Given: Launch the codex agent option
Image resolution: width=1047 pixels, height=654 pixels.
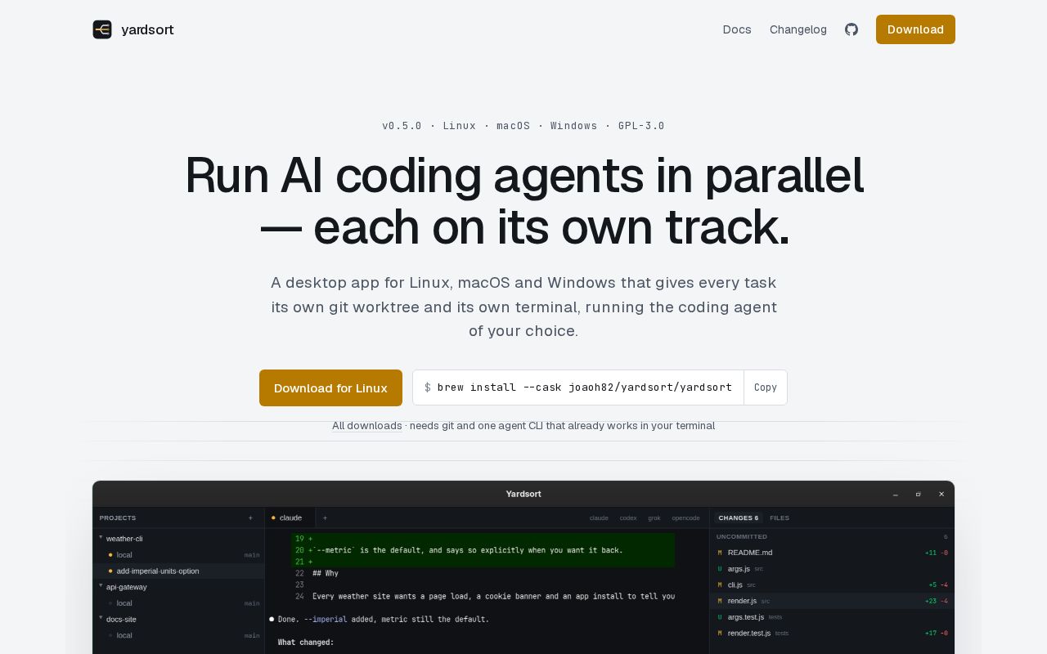Looking at the screenshot, I should point(628,517).
